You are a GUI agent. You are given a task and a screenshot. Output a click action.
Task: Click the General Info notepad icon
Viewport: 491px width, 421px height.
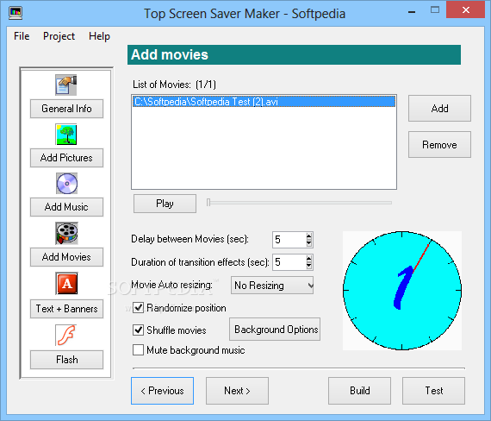pyautogui.click(x=66, y=85)
